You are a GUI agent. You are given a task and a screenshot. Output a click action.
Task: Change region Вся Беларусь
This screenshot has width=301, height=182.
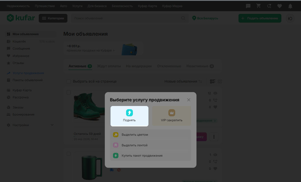coord(205,18)
